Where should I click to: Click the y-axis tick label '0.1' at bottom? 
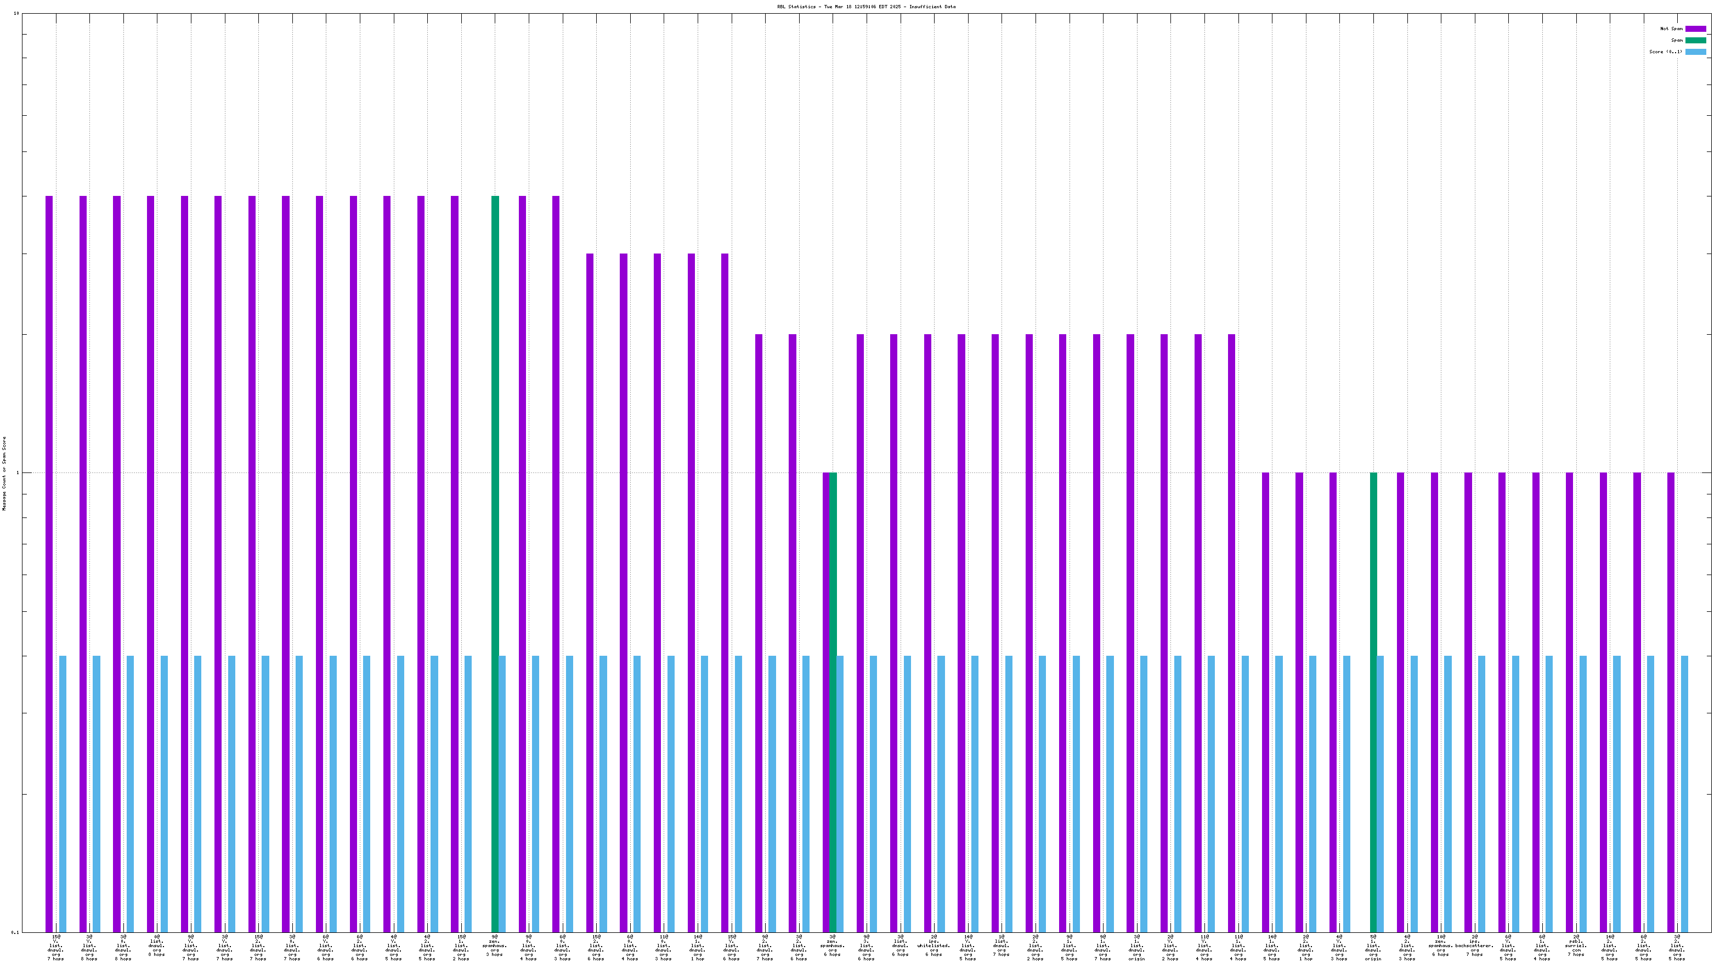(x=15, y=932)
